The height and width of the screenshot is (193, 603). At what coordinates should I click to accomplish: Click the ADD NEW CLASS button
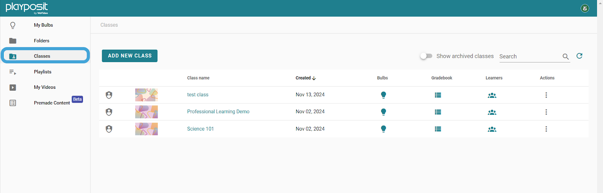130,56
